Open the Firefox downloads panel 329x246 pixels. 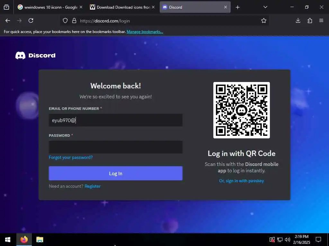tap(298, 20)
